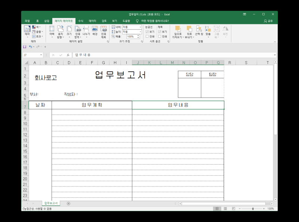Open 크기 조정 dialog launcher
The height and width of the screenshot is (222, 299).
[142, 41]
